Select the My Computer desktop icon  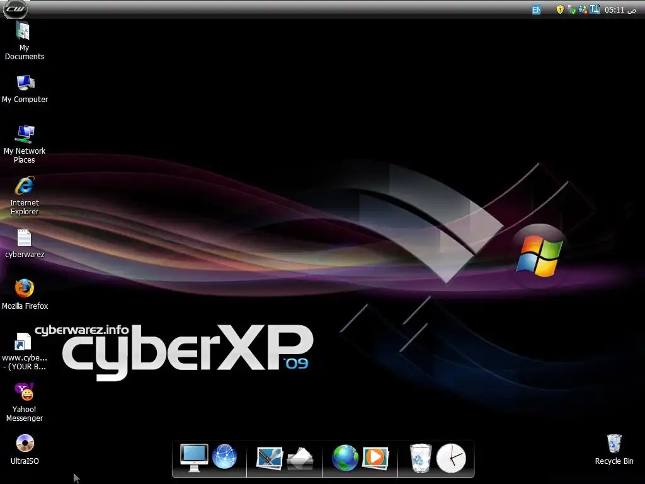coord(25,89)
